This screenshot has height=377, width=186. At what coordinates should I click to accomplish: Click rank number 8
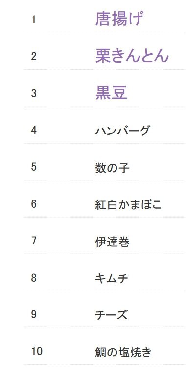pos(34,278)
